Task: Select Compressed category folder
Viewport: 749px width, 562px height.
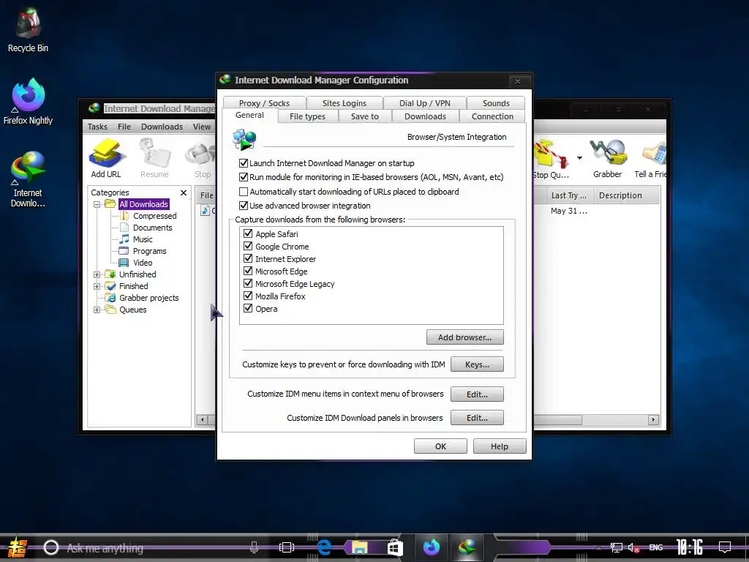Action: coord(154,216)
